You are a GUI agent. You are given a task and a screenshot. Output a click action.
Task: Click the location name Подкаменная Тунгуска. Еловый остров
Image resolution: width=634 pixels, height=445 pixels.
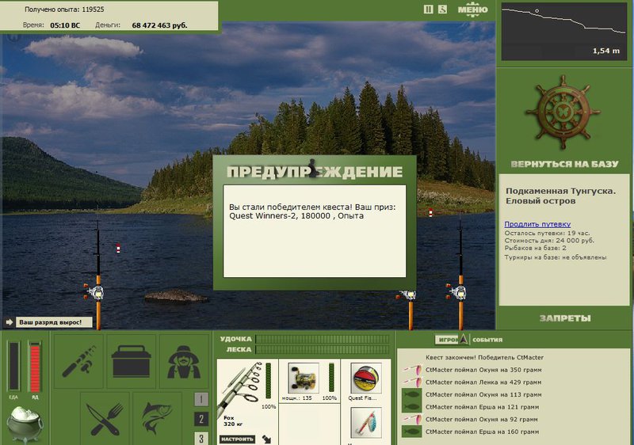pyautogui.click(x=560, y=196)
